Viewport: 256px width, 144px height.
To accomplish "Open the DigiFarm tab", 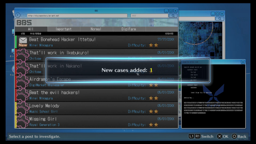I will [129, 29].
